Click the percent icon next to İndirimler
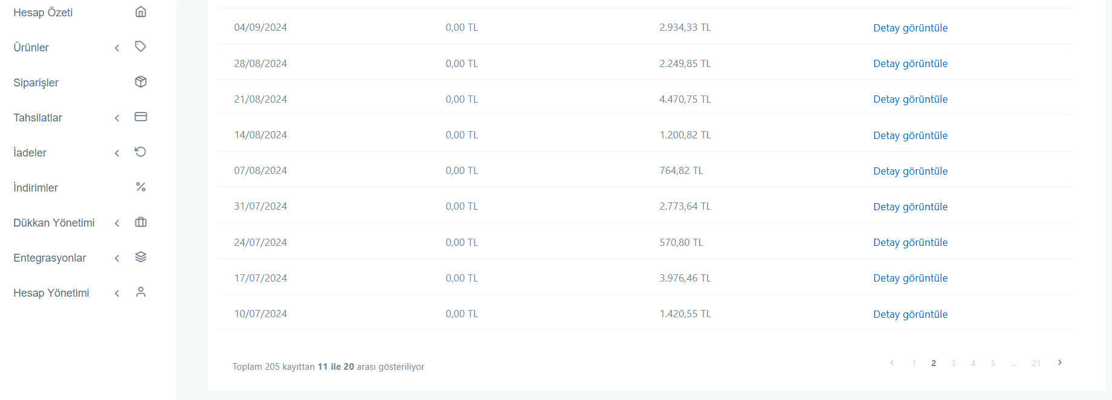This screenshot has height=400, width=1112. (141, 187)
